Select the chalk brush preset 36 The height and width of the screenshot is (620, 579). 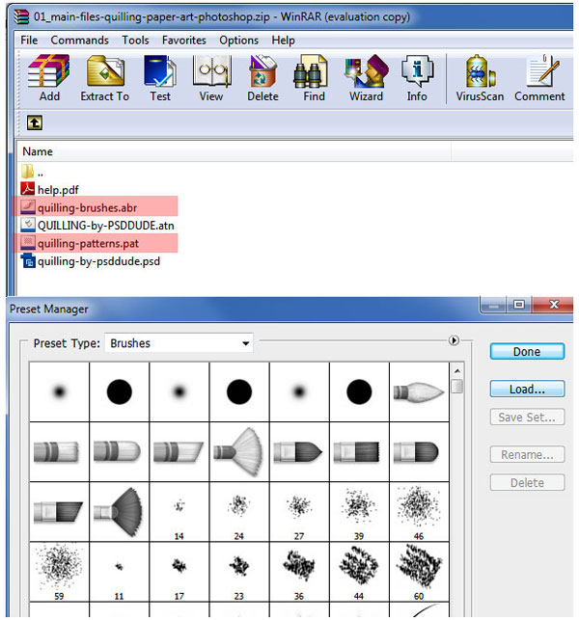click(299, 572)
